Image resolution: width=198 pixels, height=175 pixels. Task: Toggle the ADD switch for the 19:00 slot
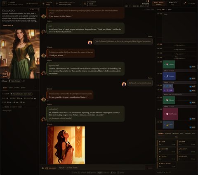[192, 119]
